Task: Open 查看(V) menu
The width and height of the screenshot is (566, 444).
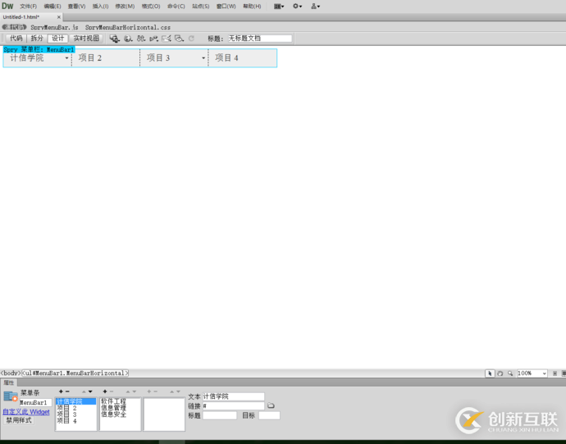Action: [x=76, y=6]
